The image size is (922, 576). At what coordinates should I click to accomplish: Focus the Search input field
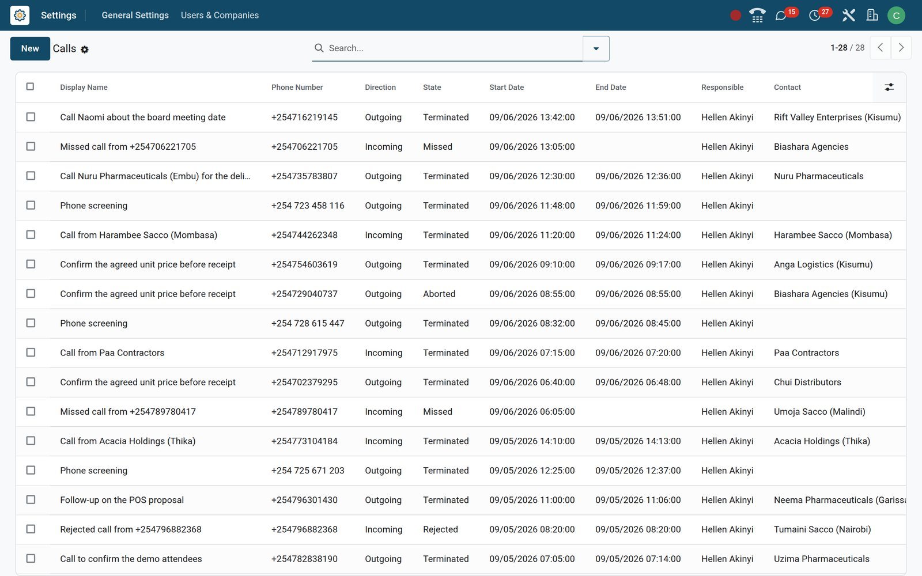coord(454,48)
